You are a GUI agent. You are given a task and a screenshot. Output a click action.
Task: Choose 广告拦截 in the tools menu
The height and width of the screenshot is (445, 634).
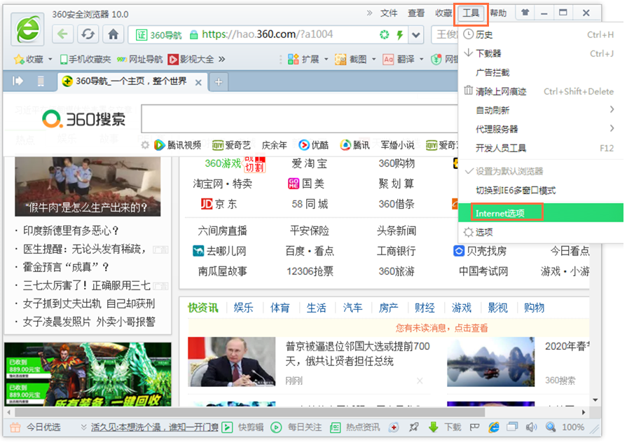pyautogui.click(x=541, y=72)
